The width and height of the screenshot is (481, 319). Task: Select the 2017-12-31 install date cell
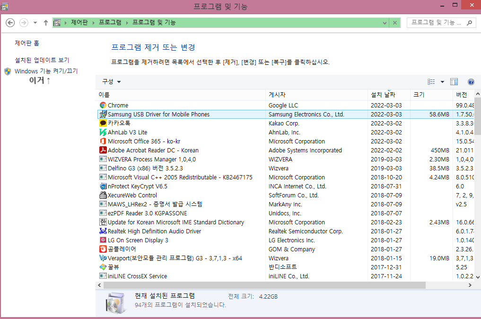click(386, 267)
